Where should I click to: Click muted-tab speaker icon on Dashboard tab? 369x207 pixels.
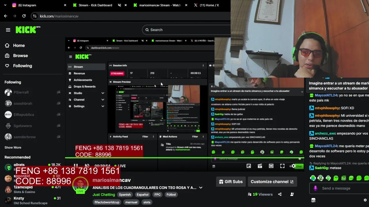[x=119, y=5]
